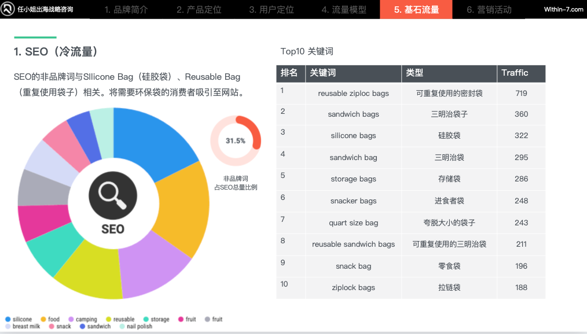Click the active 5. 基石流量 tab
The height and width of the screenshot is (334, 587).
click(x=416, y=9)
